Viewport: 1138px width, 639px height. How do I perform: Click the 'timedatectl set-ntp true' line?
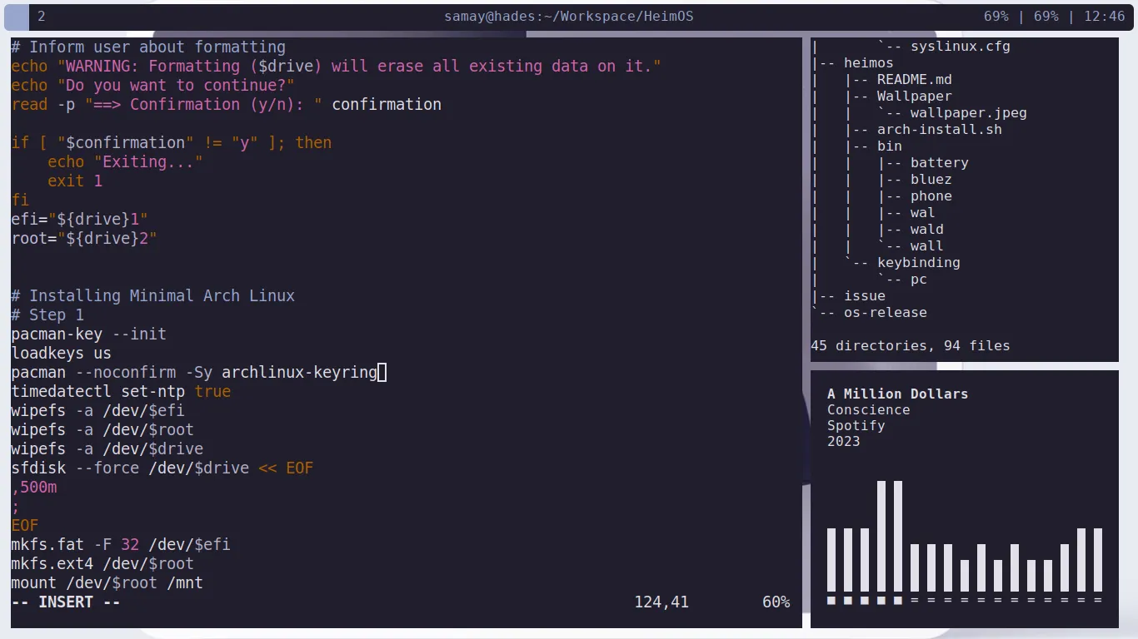(x=121, y=391)
